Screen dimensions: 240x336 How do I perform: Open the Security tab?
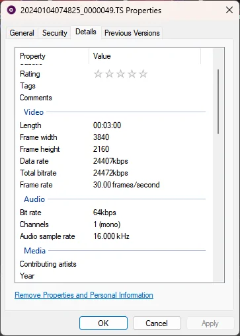coord(55,33)
